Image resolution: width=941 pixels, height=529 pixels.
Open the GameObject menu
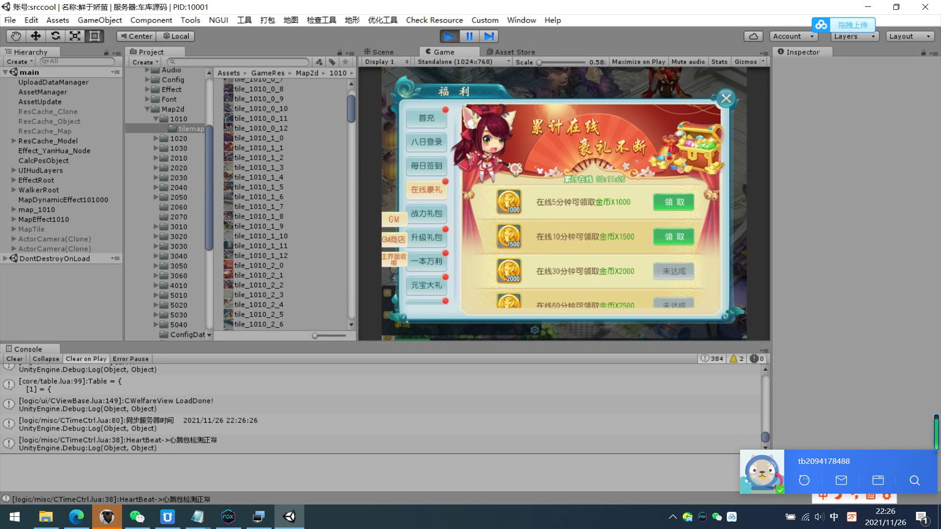99,20
